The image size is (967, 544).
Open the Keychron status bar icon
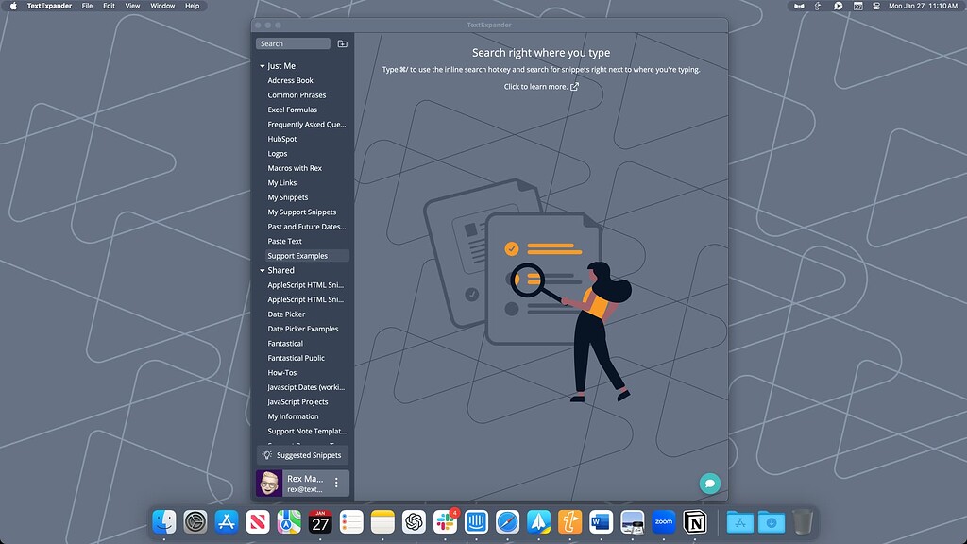click(x=800, y=6)
